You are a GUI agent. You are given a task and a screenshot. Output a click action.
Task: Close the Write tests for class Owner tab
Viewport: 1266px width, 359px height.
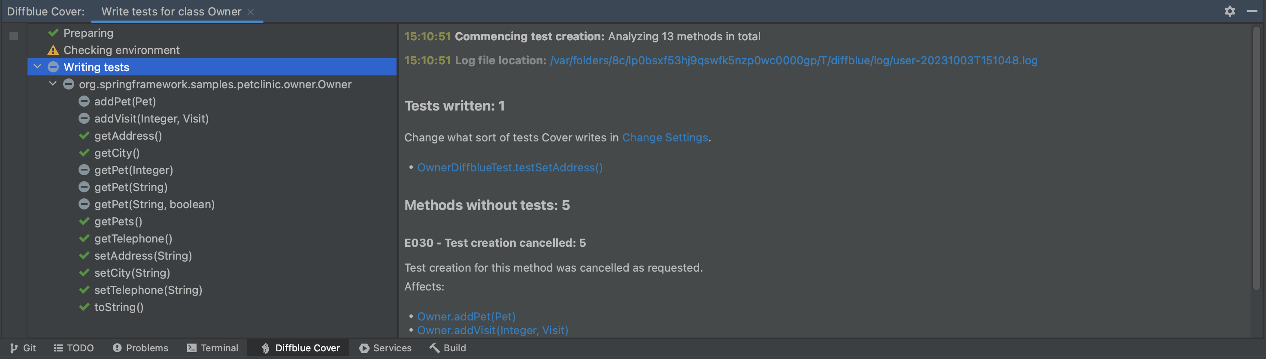[251, 12]
